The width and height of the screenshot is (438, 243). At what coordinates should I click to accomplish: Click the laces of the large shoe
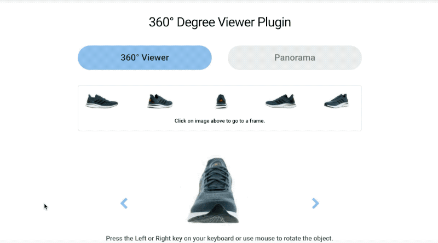[x=216, y=179]
